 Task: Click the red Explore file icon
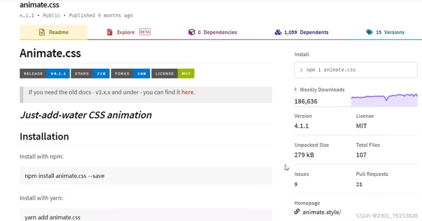(x=109, y=32)
